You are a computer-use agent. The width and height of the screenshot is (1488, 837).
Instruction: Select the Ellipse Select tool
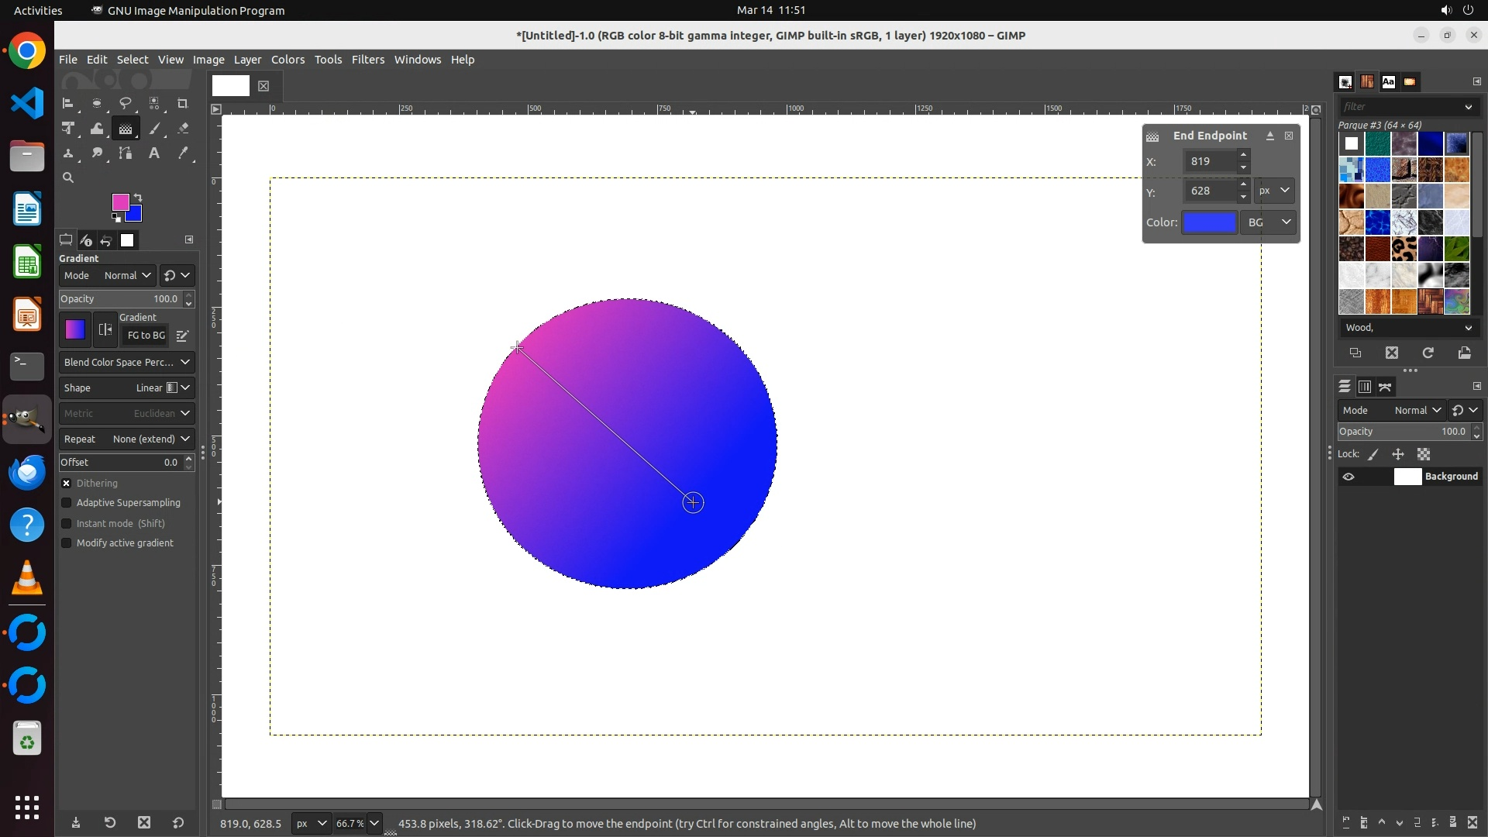point(96,103)
